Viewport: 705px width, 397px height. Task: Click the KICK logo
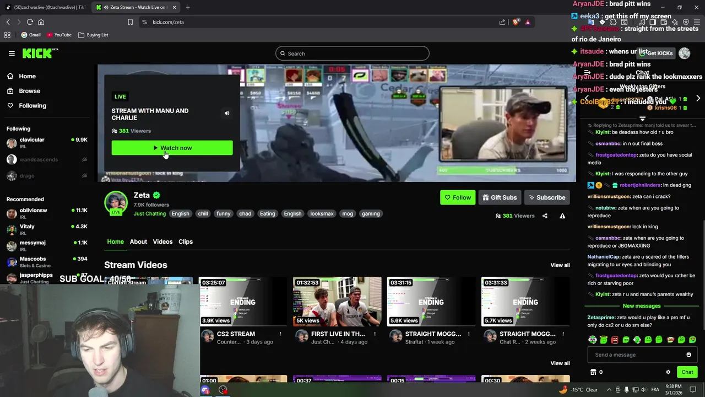(x=40, y=53)
